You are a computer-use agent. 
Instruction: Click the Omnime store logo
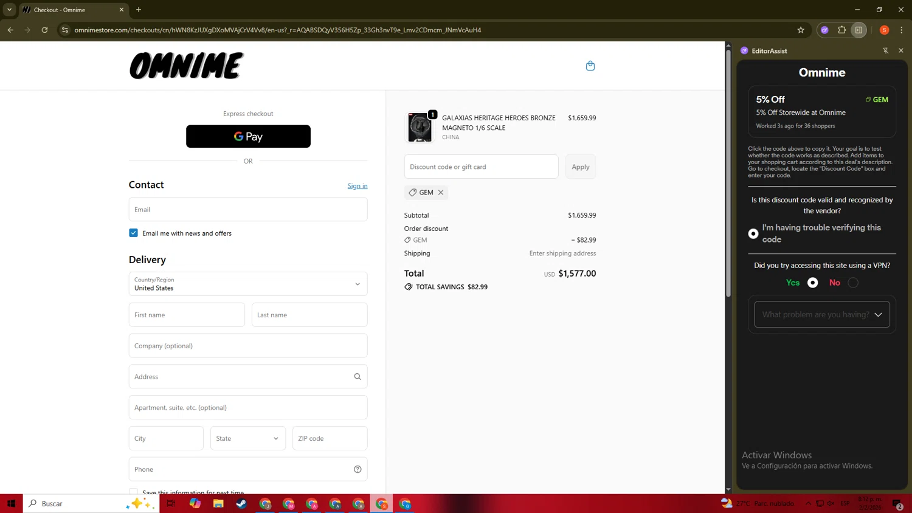(x=187, y=66)
